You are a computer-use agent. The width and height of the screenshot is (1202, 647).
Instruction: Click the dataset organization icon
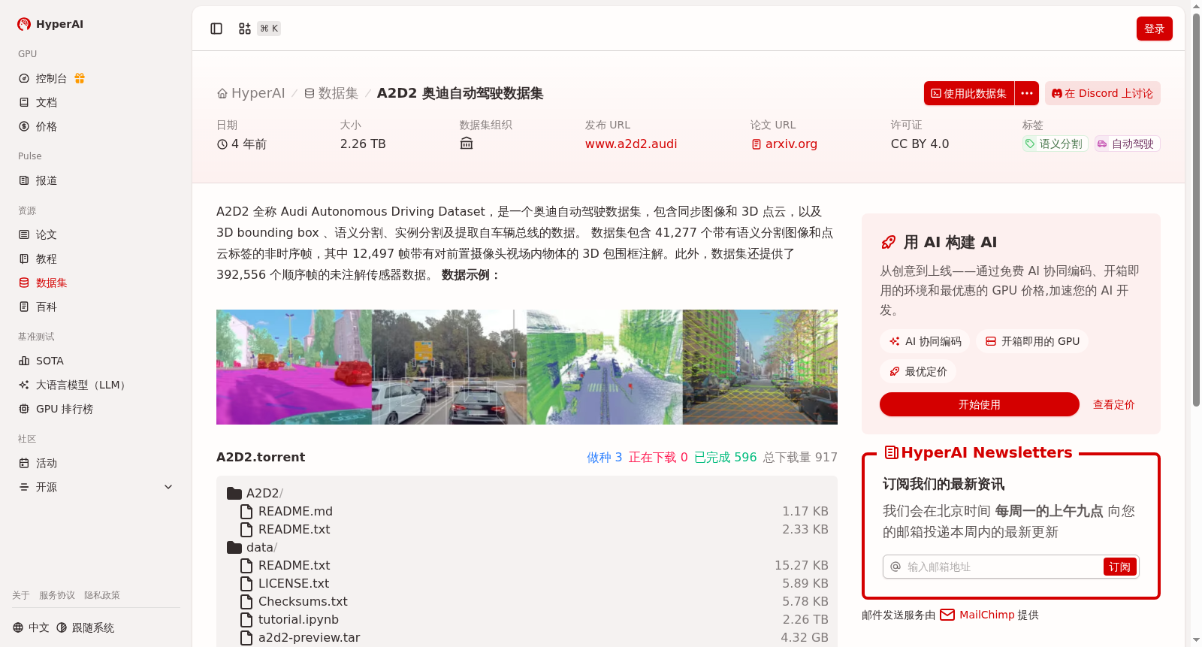(467, 144)
